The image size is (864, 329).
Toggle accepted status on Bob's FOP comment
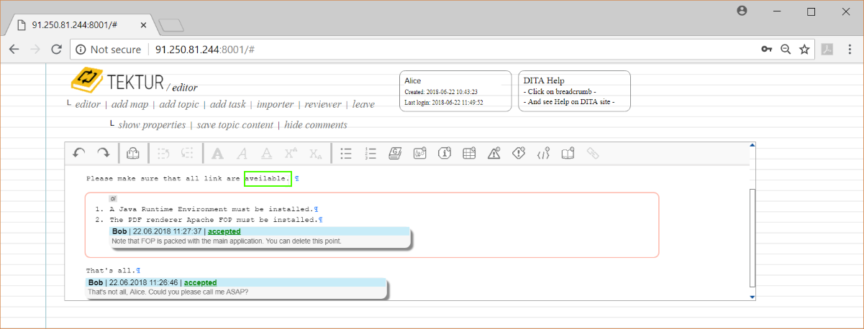tap(224, 232)
